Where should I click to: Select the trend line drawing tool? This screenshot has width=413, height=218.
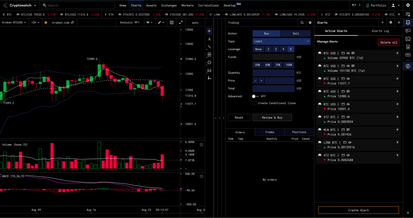(x=209, y=47)
